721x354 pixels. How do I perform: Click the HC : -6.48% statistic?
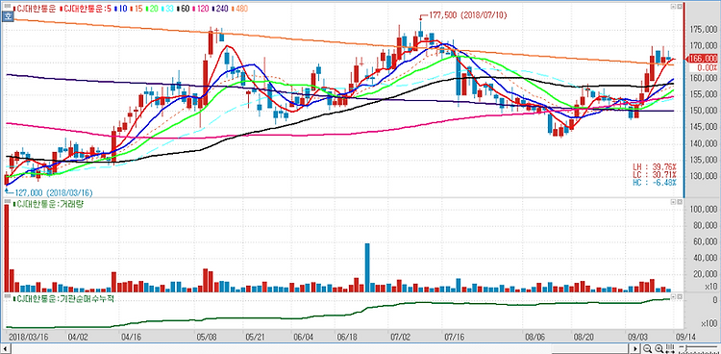click(x=655, y=183)
